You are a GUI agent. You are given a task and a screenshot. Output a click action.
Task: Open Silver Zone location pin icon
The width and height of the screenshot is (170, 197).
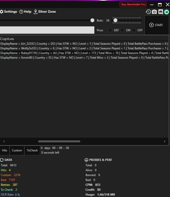tap(36, 12)
